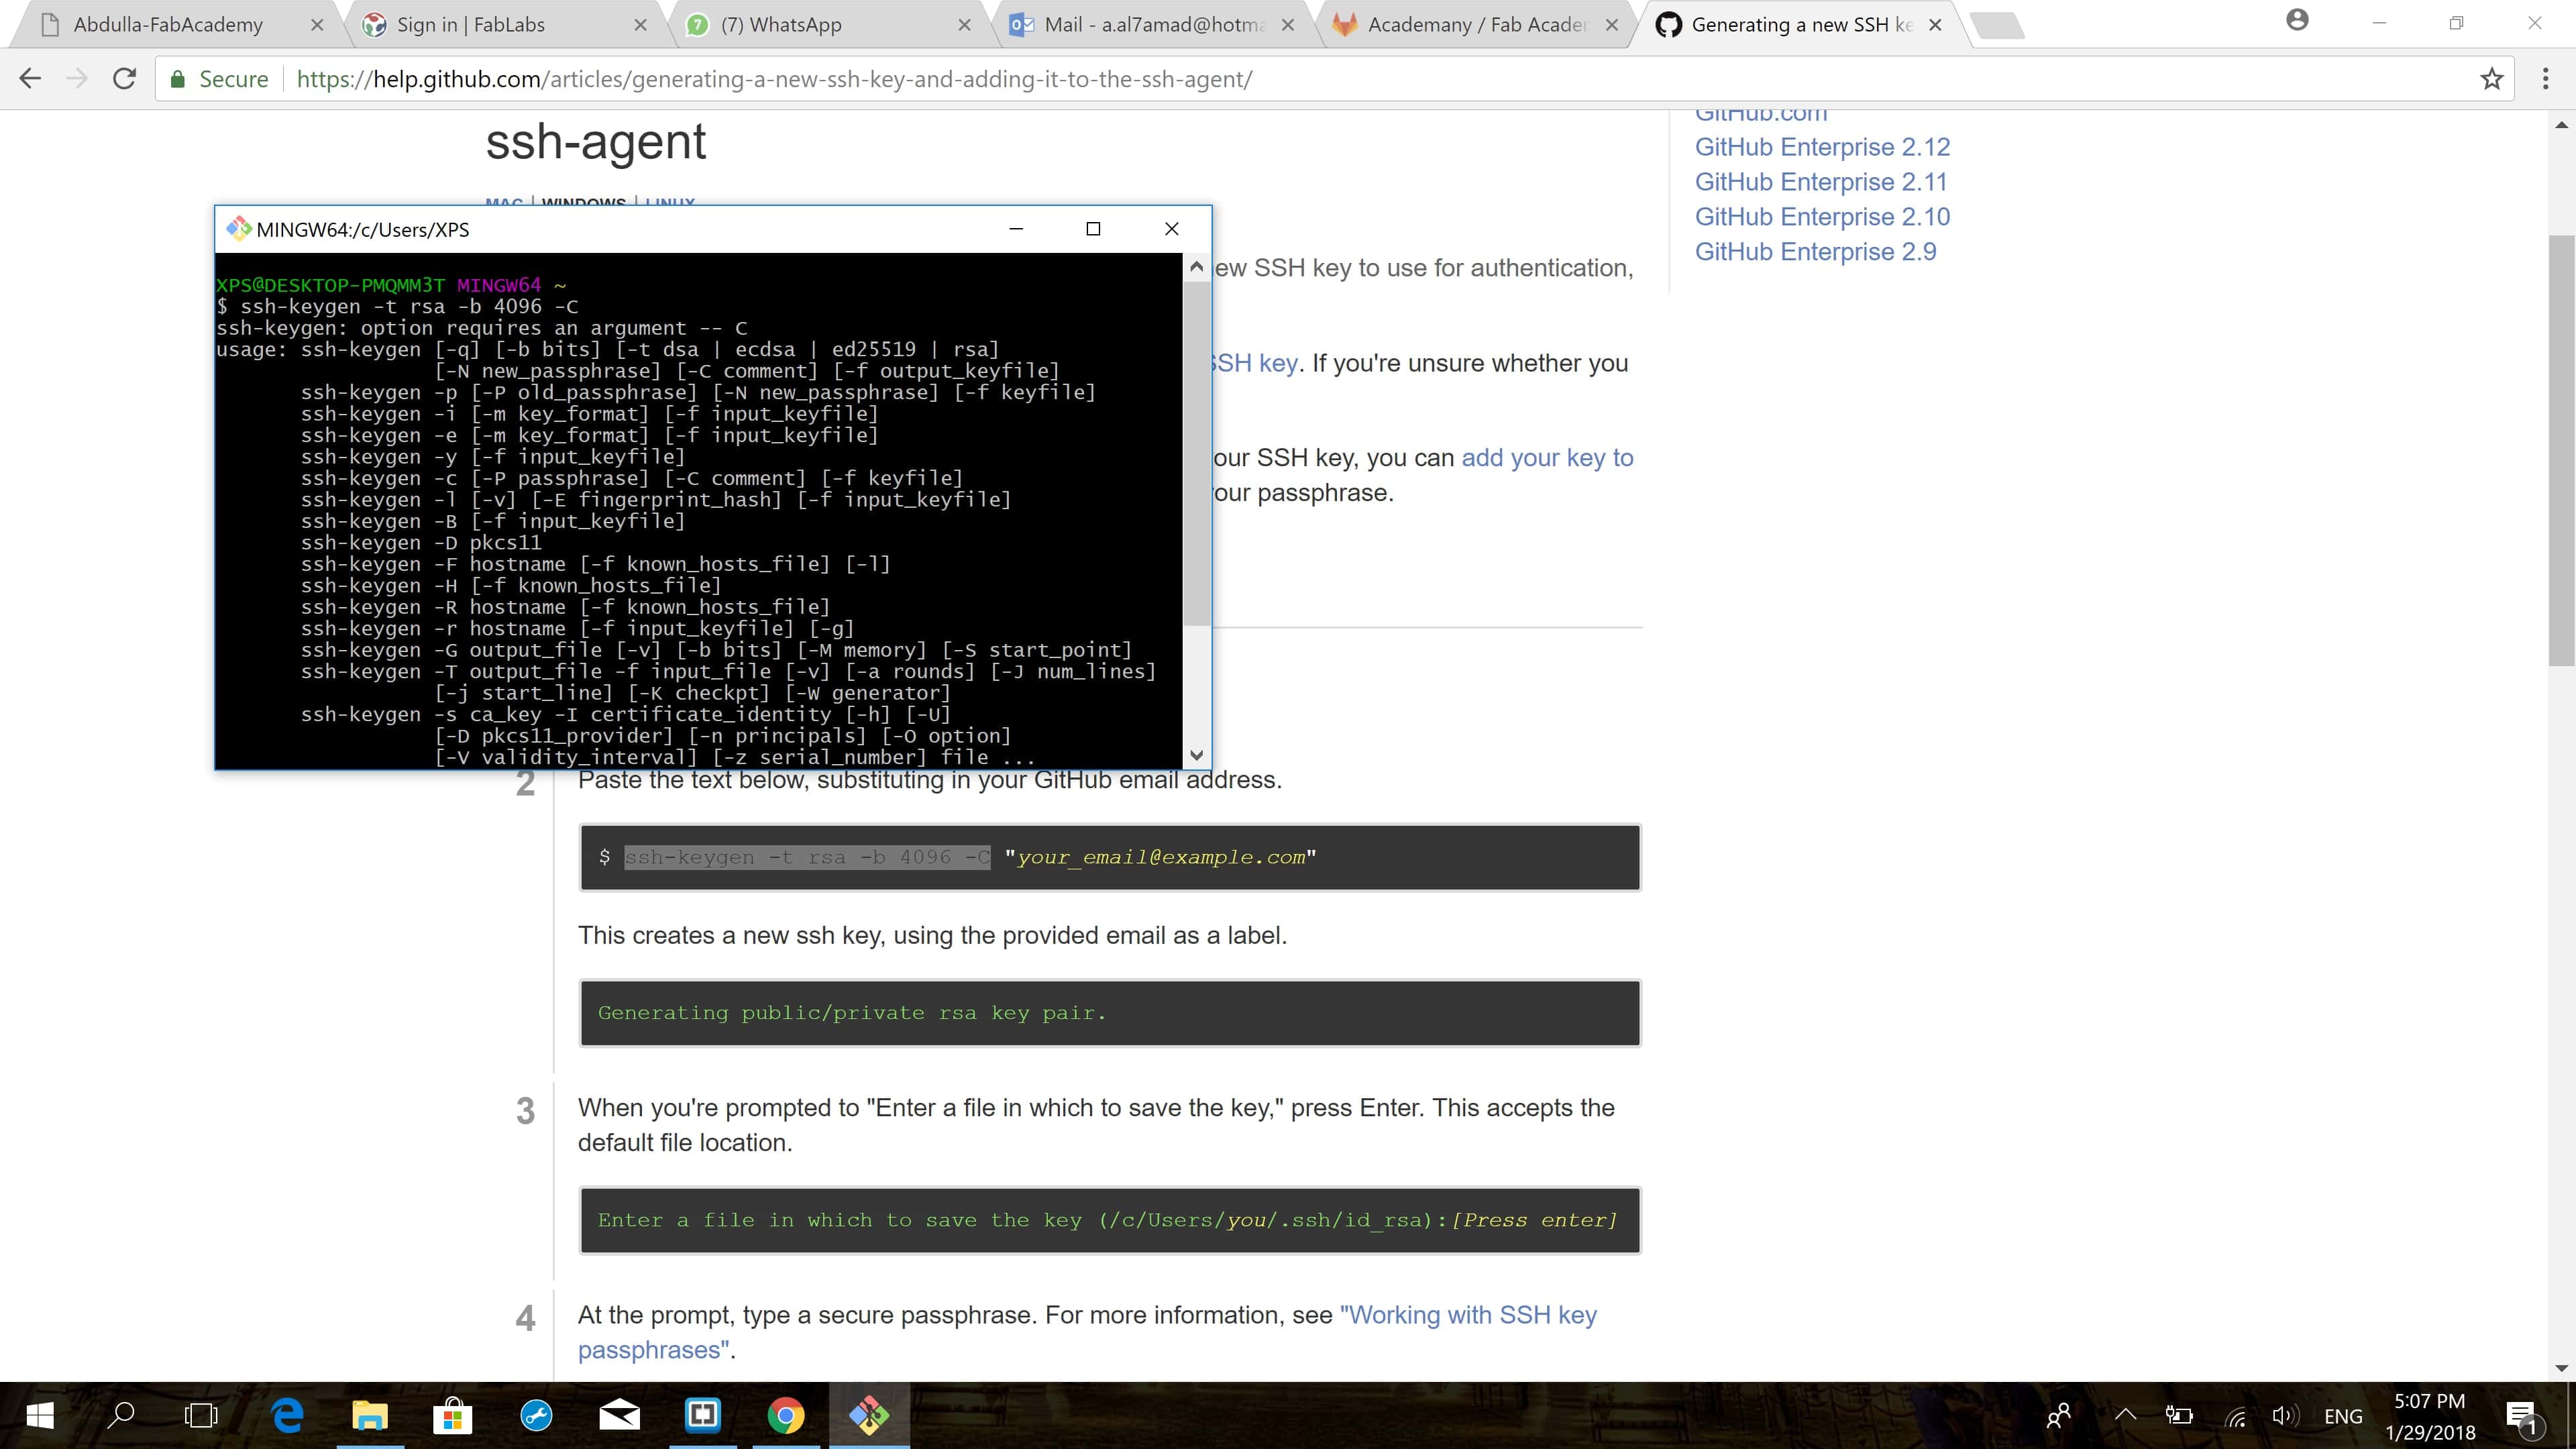Click the browser page scrollbar thumb
2576x1449 pixels.
click(x=2561, y=450)
